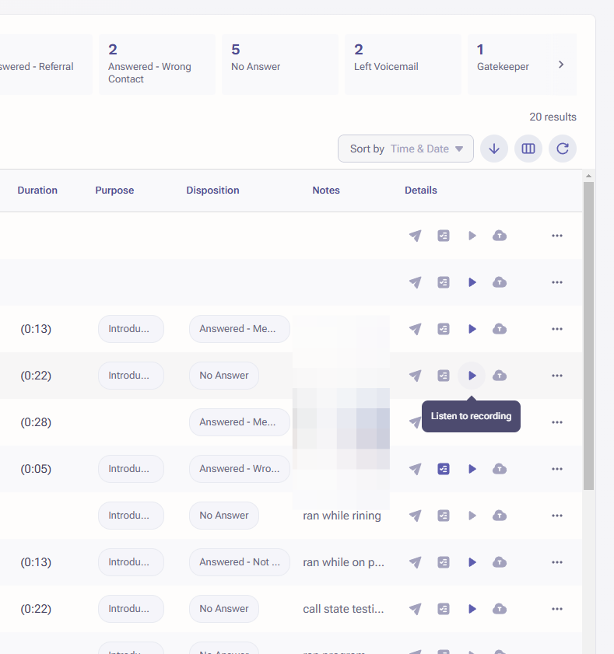The height and width of the screenshot is (654, 614).
Task: Click send icon on 0:13 Answered - Me... row
Action: click(415, 329)
